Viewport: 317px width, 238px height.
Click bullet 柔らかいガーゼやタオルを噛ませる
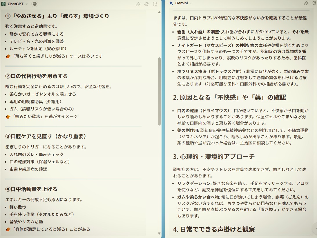click(x=43, y=94)
